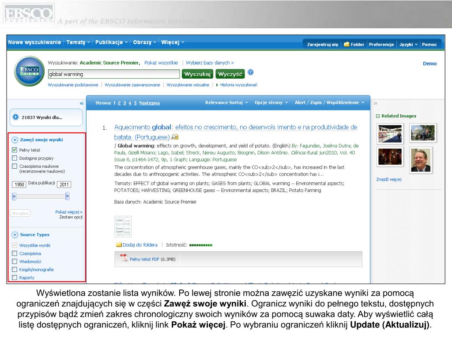Image resolution: width=452 pixels, height=339 pixels.
Task: Open the Tematy dropdown menu
Action: [78, 42]
